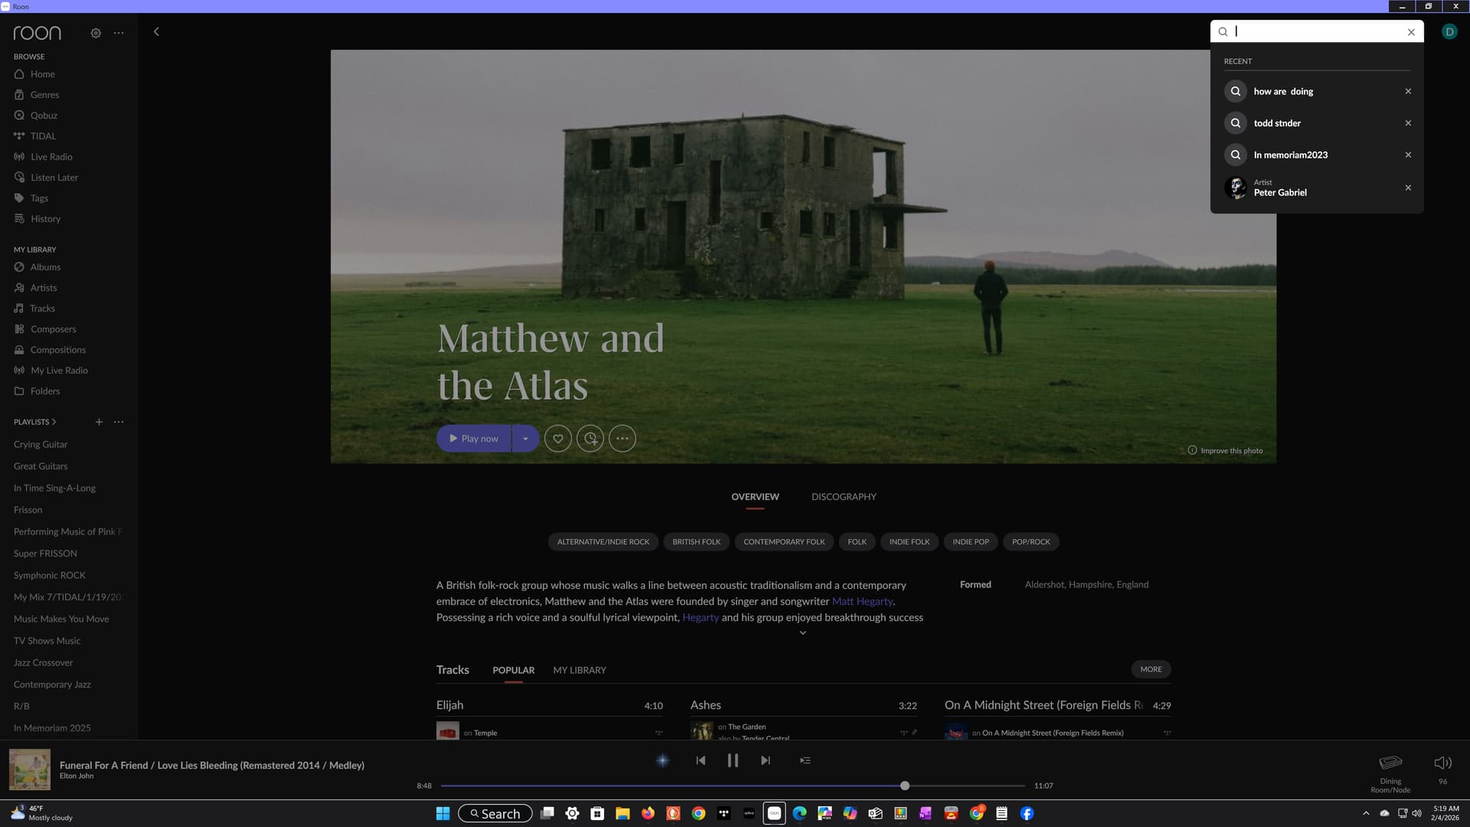This screenshot has height=827, width=1470.
Task: Switch to the DISCOGRAPHY tab
Action: pyautogui.click(x=844, y=497)
